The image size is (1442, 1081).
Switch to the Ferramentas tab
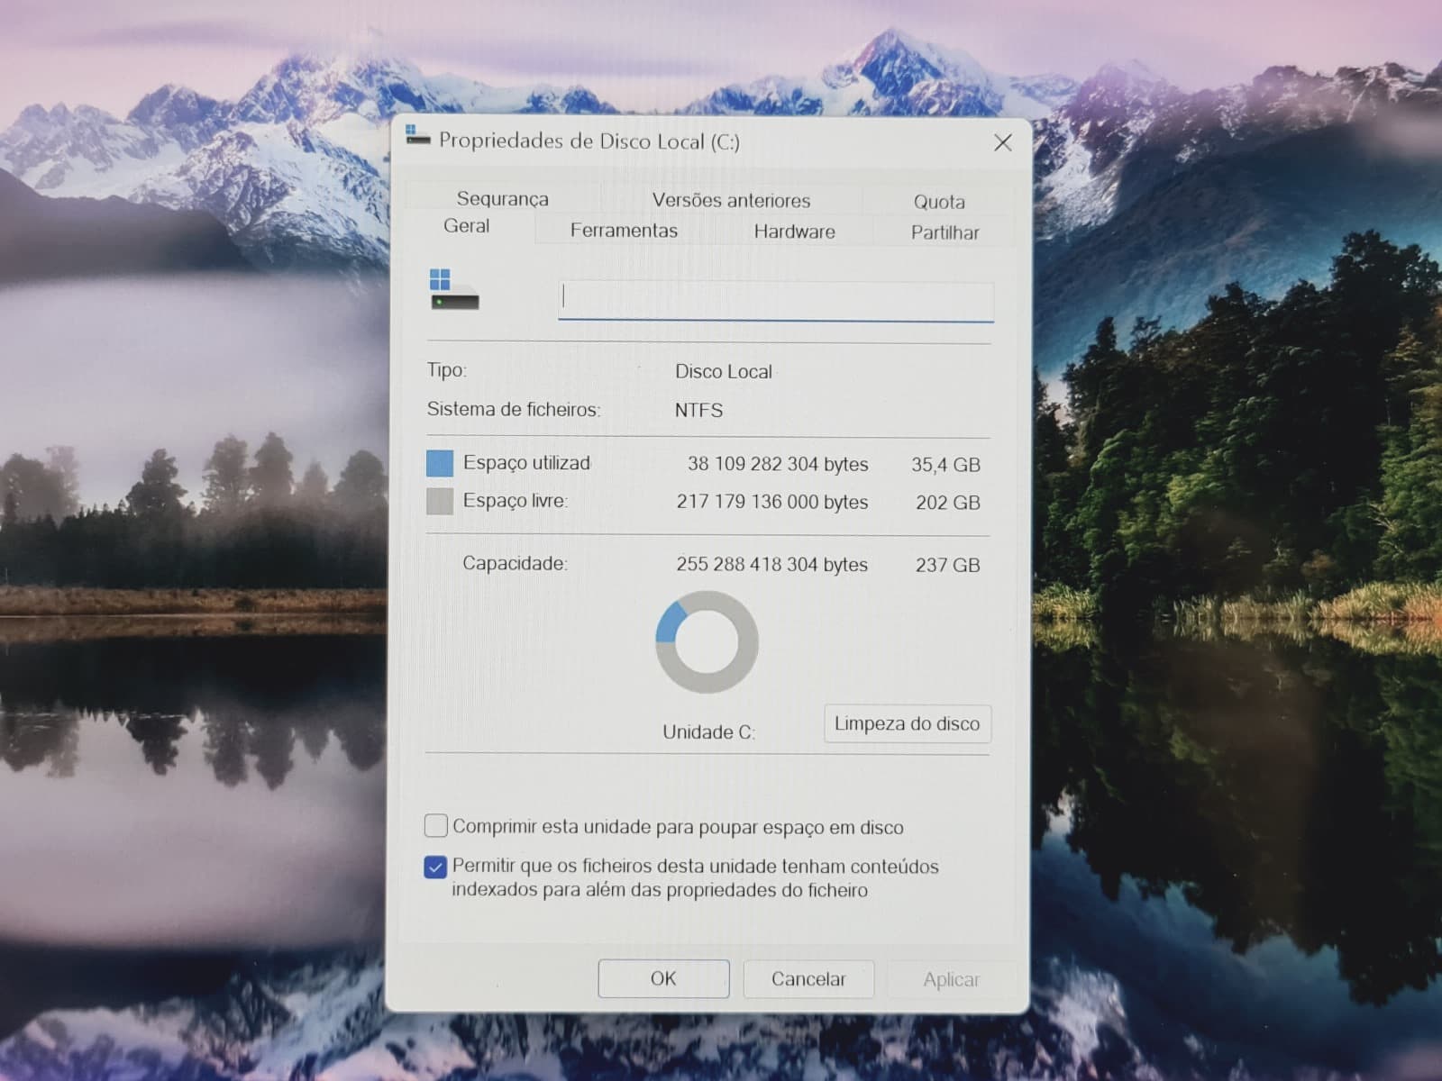click(624, 231)
